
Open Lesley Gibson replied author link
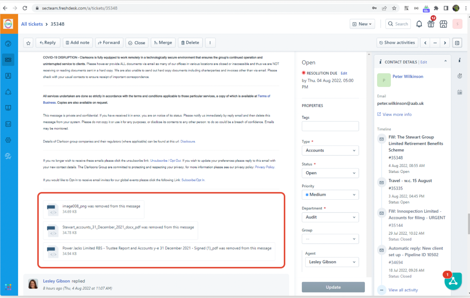pos(56,281)
